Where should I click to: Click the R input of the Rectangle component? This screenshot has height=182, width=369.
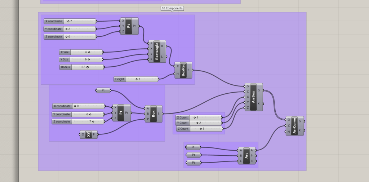pyautogui.click(x=151, y=59)
